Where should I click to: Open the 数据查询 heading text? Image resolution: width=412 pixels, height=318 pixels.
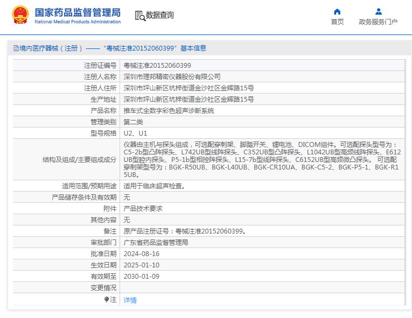(160, 16)
